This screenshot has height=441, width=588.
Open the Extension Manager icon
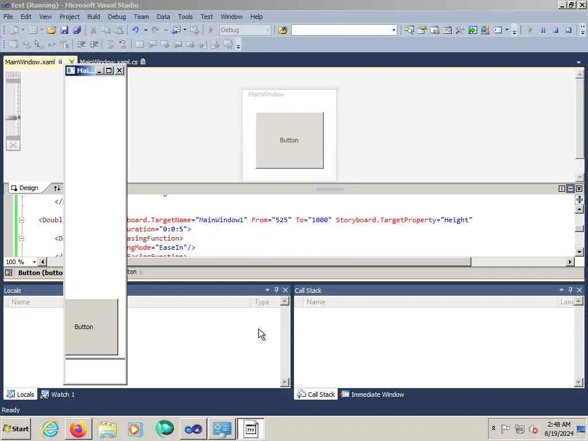coord(485,30)
